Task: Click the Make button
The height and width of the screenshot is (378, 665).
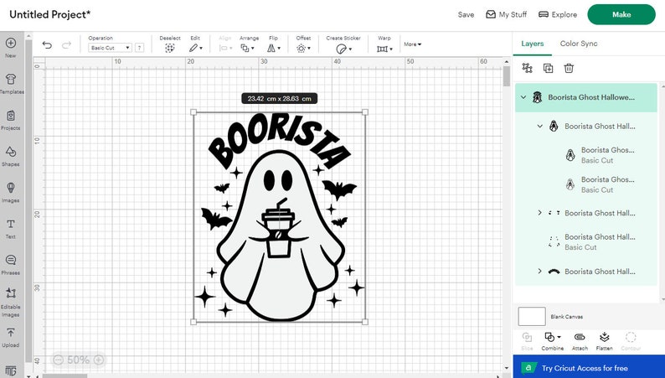Action: [621, 14]
